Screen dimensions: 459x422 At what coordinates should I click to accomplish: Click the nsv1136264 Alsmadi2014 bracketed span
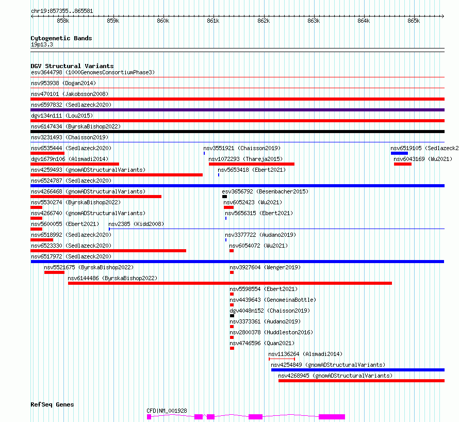pos(282,359)
